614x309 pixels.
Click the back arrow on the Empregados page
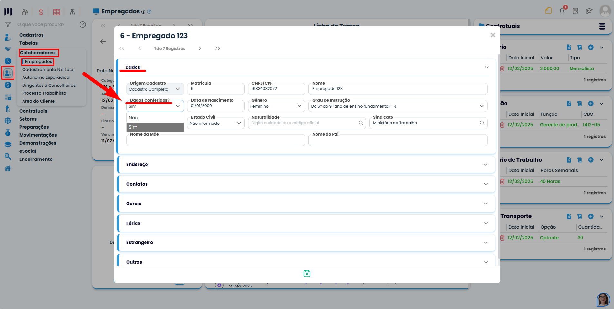point(103,41)
